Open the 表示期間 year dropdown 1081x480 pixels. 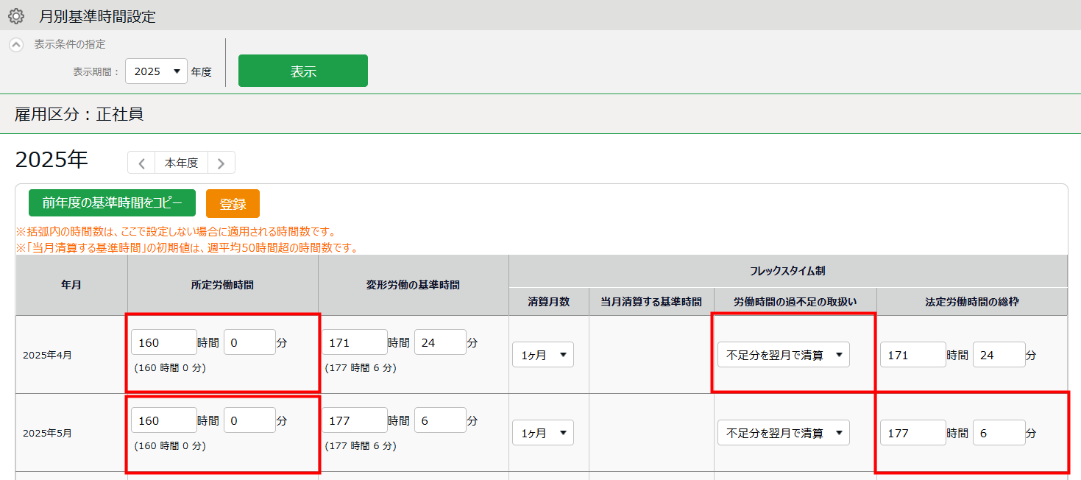[x=156, y=71]
